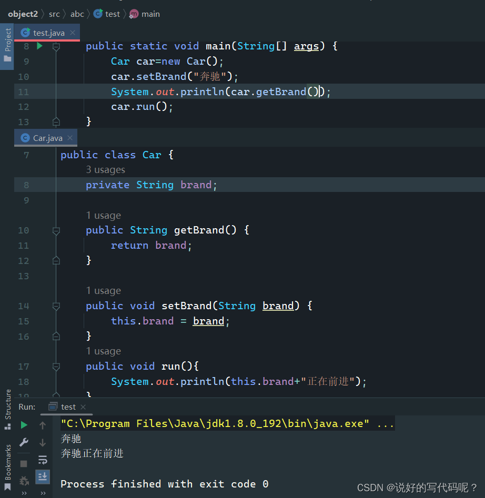Screen dimensions: 485x498
Task: Click the class icon before test breadcrumb
Action: point(98,14)
